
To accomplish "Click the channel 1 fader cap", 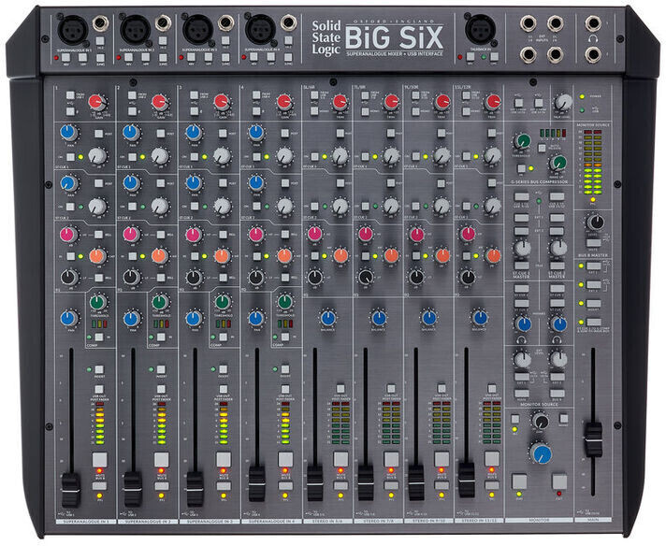I will tap(69, 486).
